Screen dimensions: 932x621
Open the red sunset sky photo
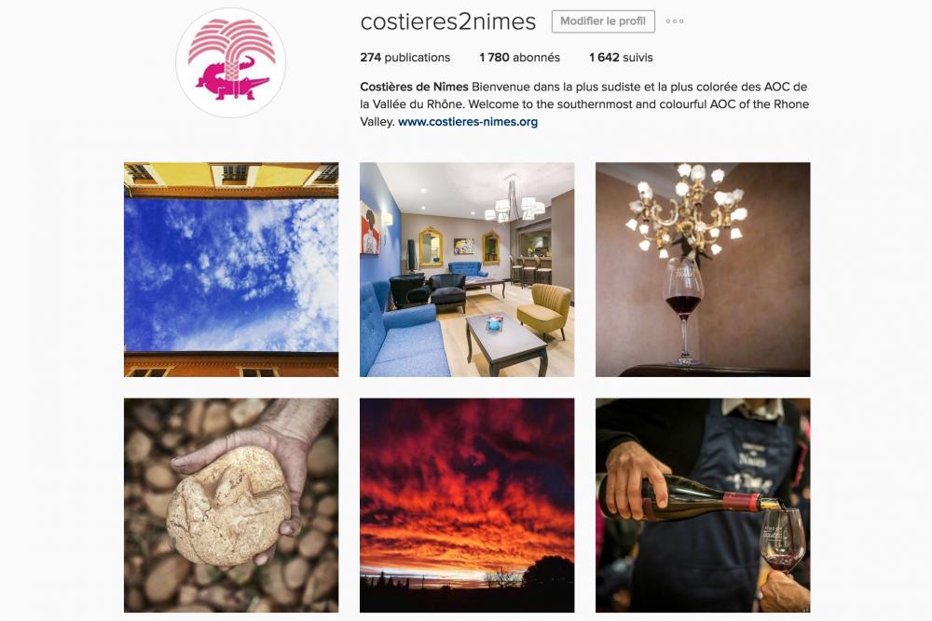click(x=467, y=506)
